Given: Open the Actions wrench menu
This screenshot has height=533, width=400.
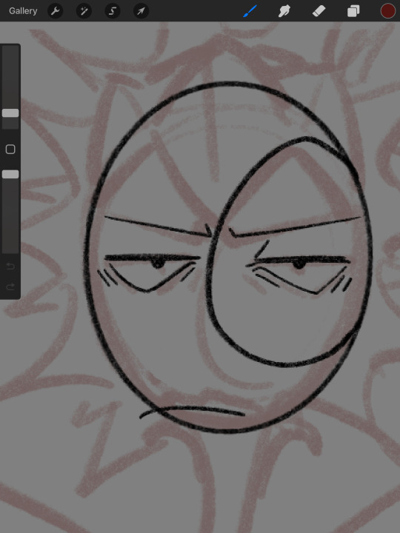Looking at the screenshot, I should click(x=55, y=11).
